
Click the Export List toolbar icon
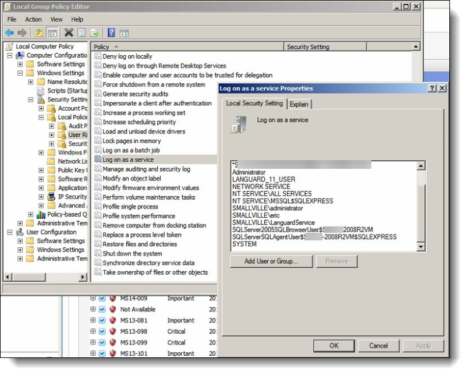click(x=94, y=33)
